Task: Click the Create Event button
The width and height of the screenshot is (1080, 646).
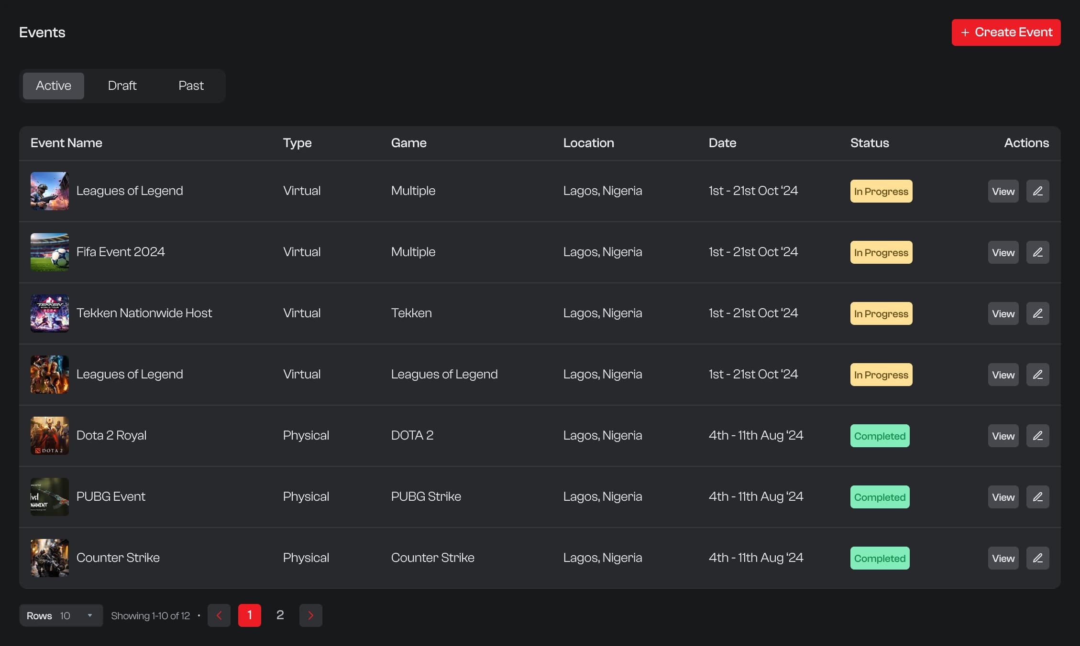Action: click(x=1006, y=32)
